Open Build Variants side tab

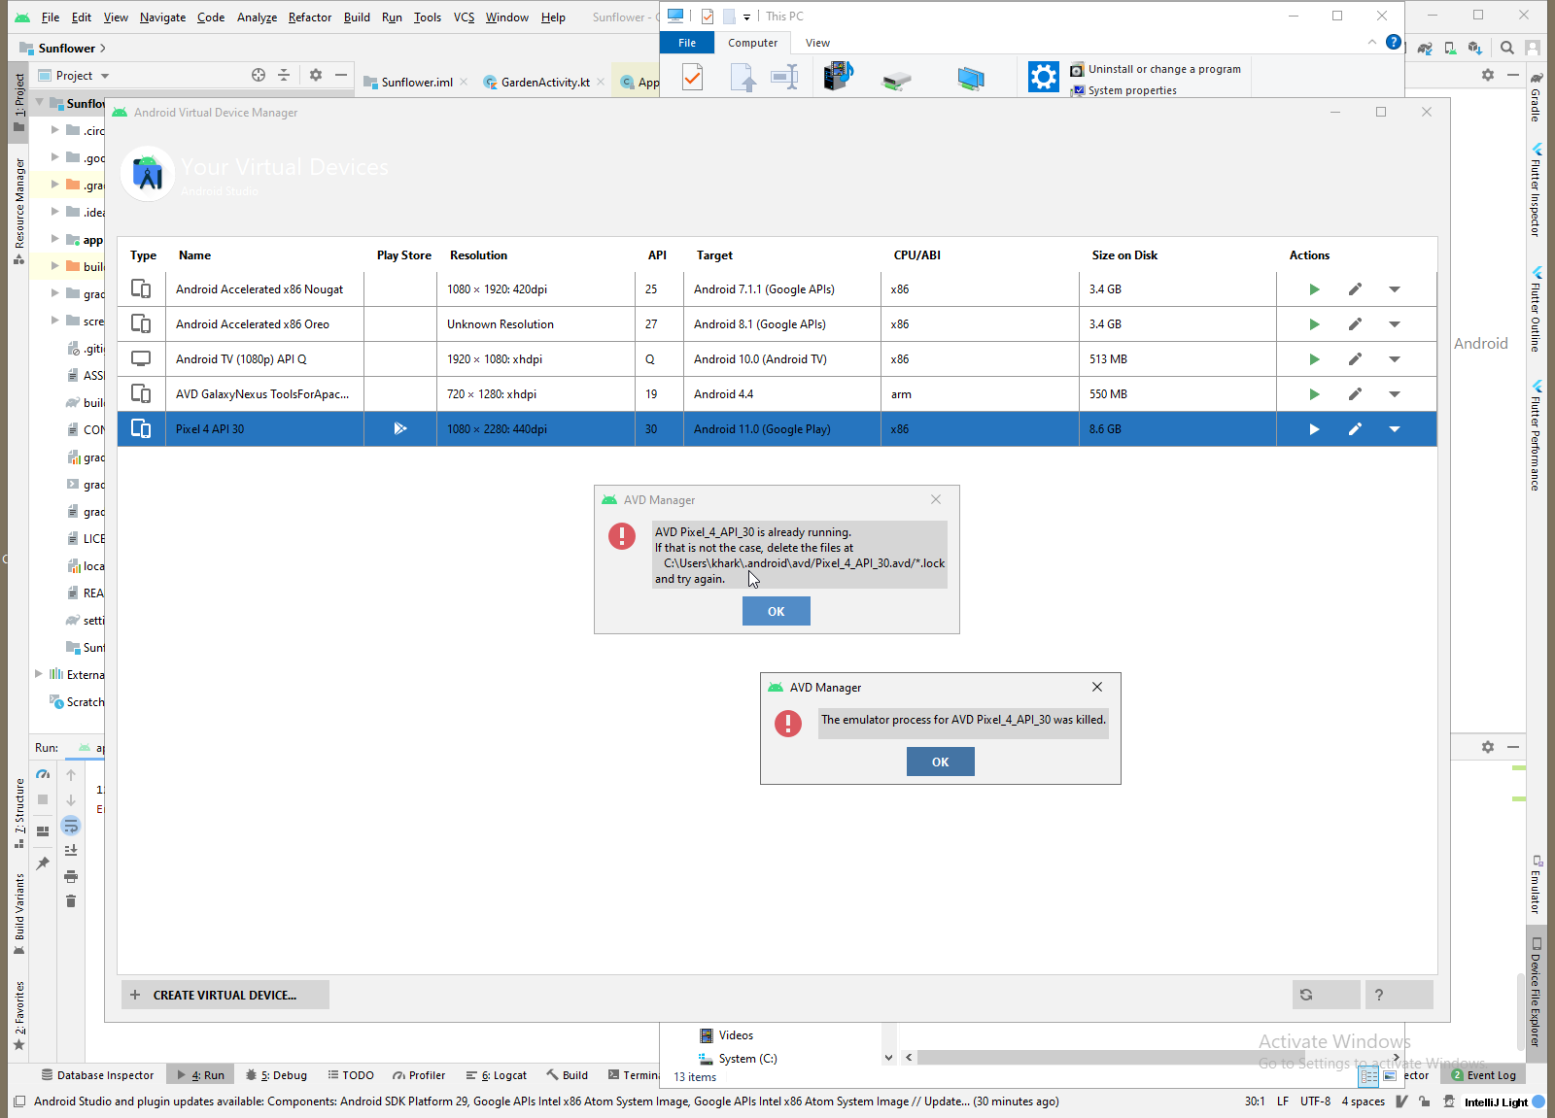[18, 914]
